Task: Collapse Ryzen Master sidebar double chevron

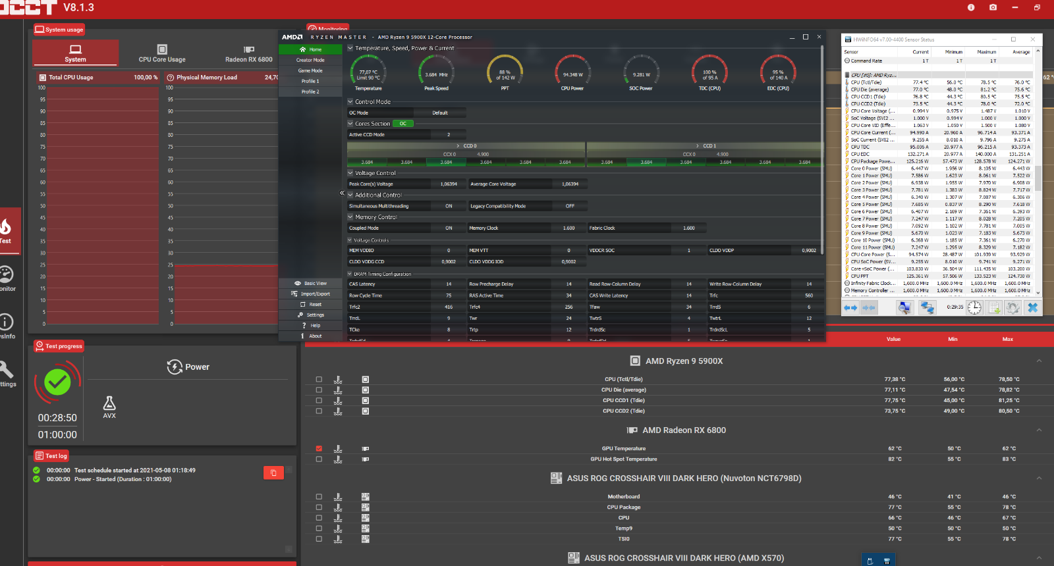Action: pos(342,193)
